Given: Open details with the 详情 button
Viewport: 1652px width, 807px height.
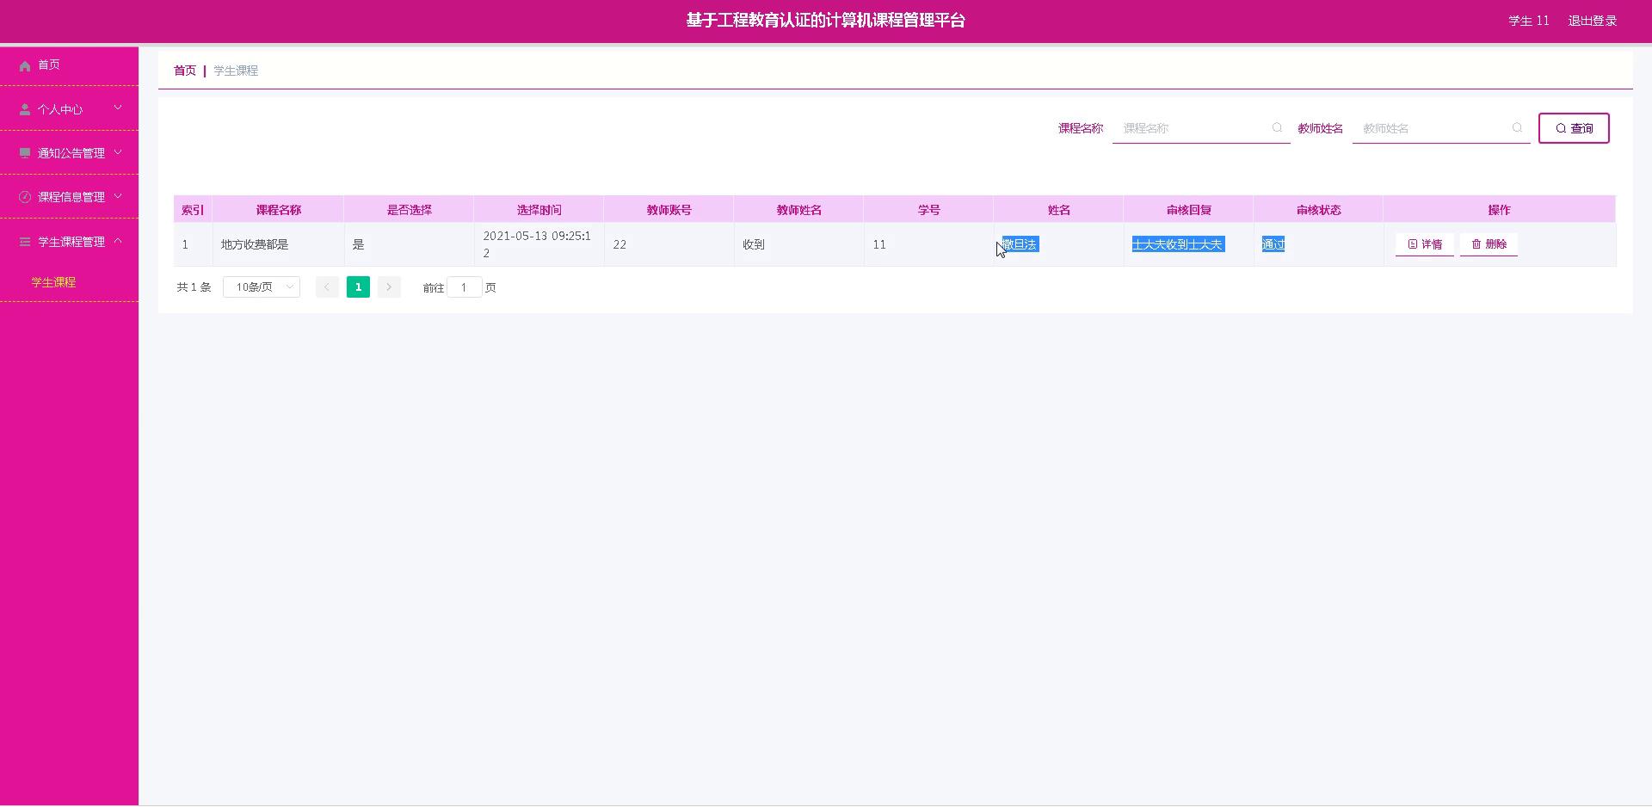Looking at the screenshot, I should pos(1424,244).
